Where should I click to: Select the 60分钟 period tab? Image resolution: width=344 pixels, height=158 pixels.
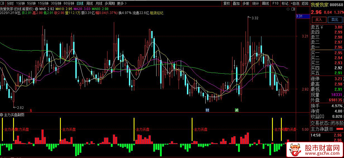(x=69, y=3)
